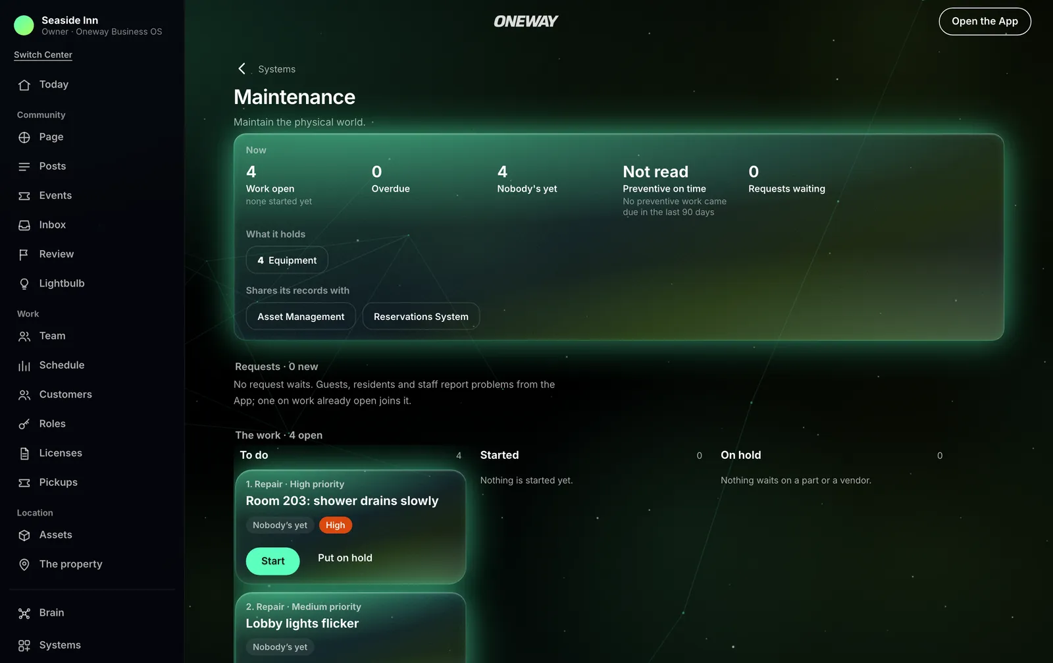The width and height of the screenshot is (1053, 663).
Task: Open the Inbox menu item
Action: 92,225
